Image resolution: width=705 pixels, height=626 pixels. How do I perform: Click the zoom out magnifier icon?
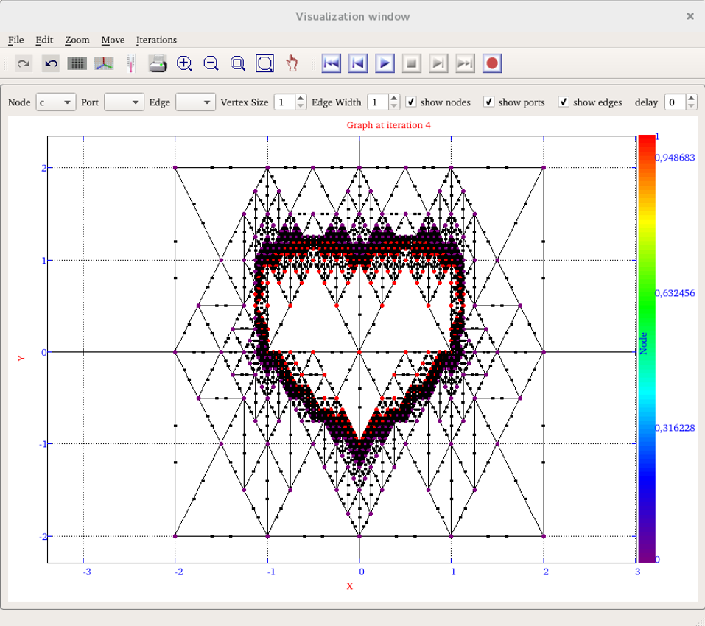[211, 64]
